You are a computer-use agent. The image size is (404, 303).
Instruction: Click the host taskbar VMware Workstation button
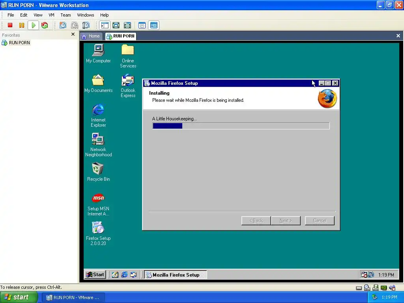coord(73,297)
